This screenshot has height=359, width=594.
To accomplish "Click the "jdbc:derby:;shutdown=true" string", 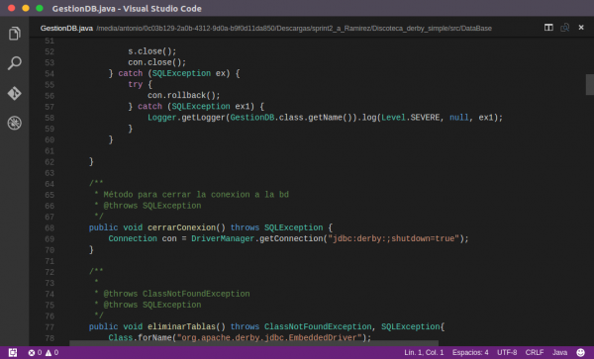I will 394,238.
